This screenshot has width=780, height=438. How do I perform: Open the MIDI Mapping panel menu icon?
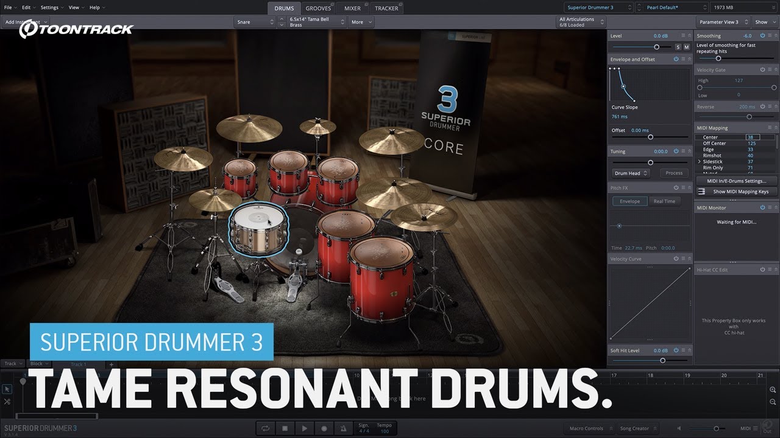click(769, 128)
